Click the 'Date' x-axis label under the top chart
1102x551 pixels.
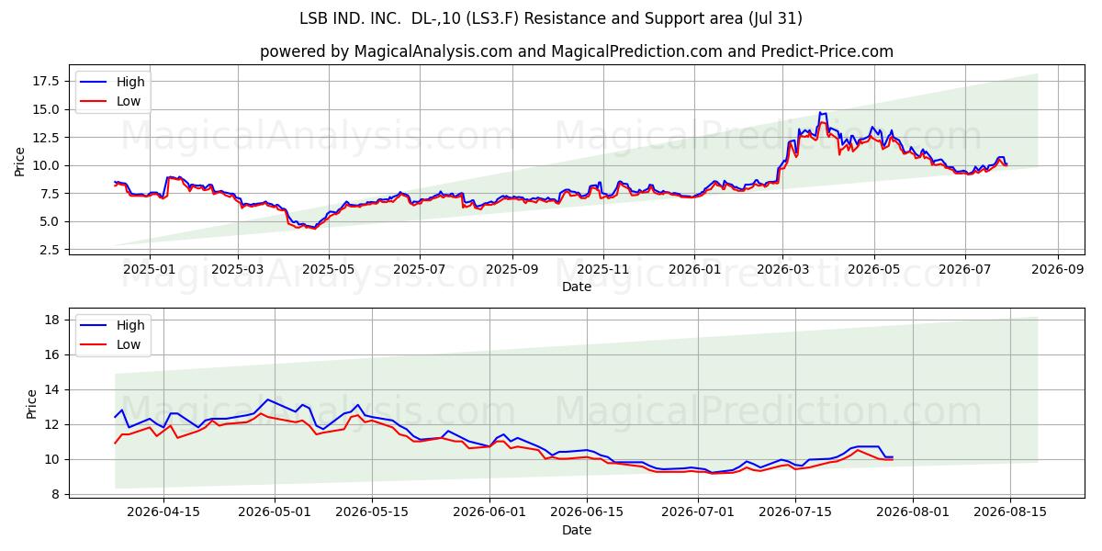[577, 287]
